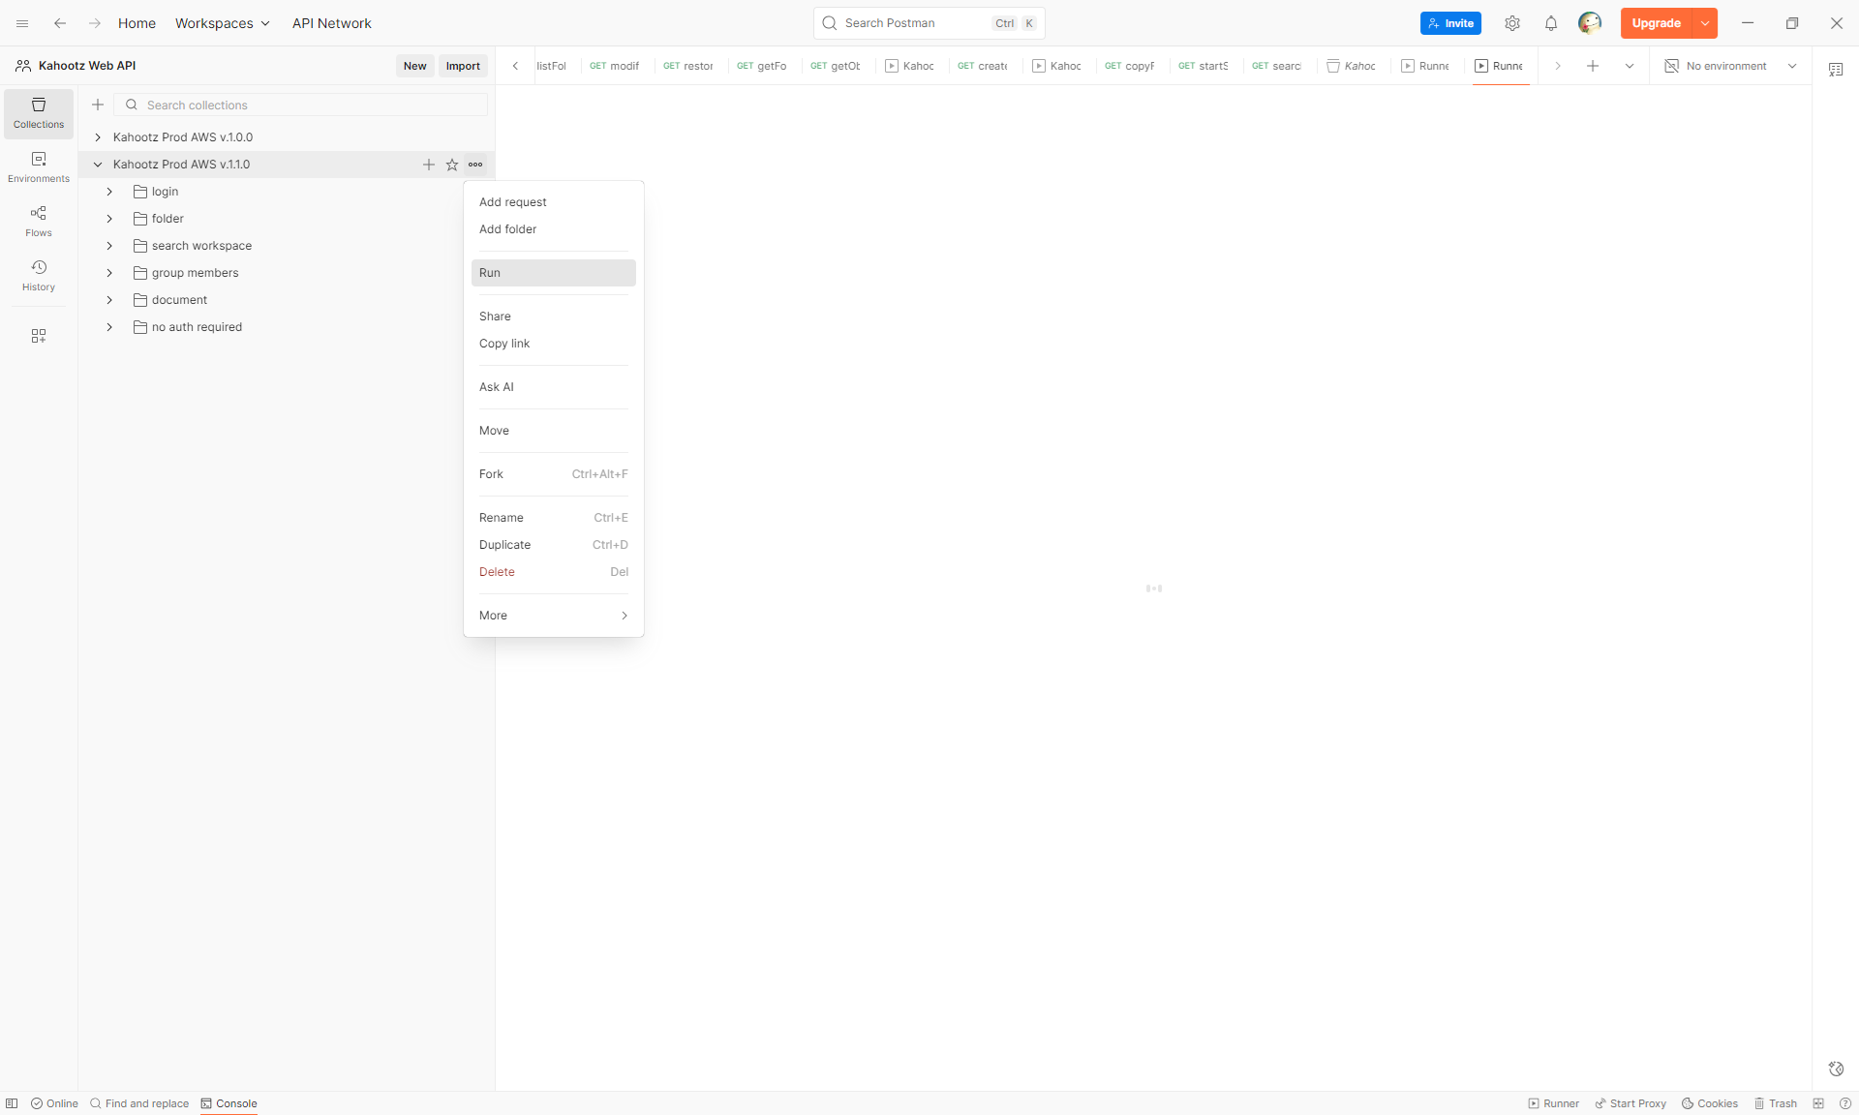Expand the Kahootz Prod AWS v.1.0.0 collection
1859x1115 pixels.
pos(98,137)
